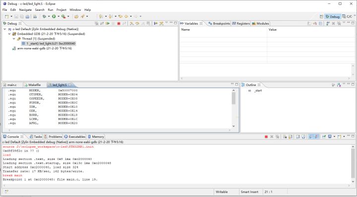357x197 pixels.
Task: Toggle Show Console When Standard Out Changes
Action: click(x=311, y=136)
